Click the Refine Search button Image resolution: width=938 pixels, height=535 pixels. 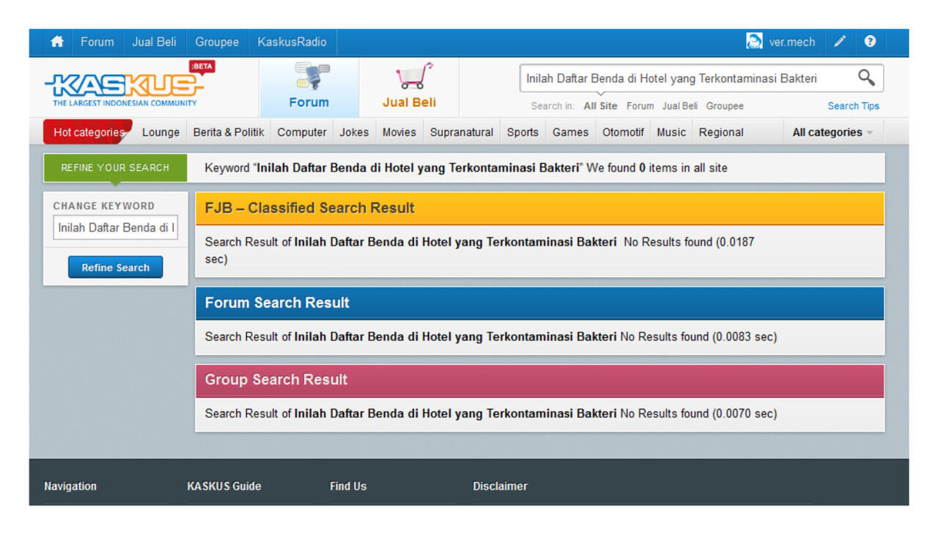point(116,267)
